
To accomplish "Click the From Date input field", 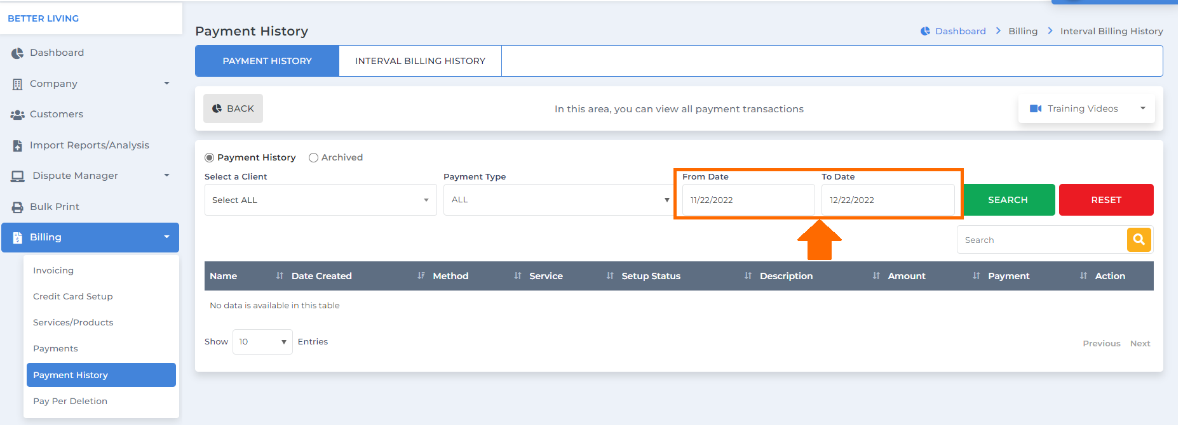I will [748, 200].
